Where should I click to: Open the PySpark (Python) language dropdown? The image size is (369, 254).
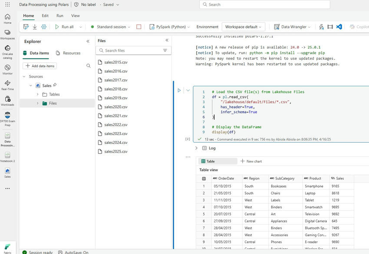[171, 26]
